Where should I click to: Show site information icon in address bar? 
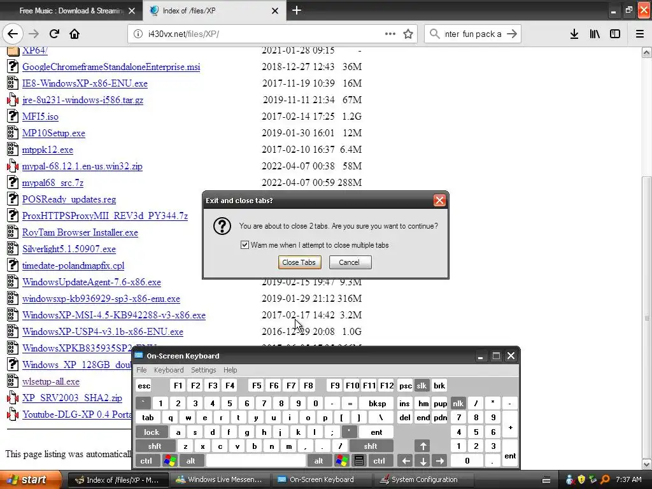click(138, 34)
